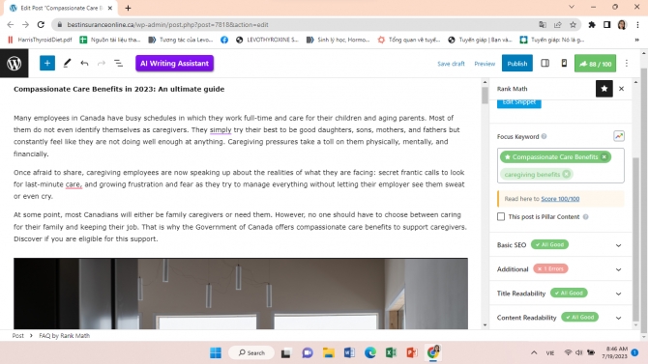Open the HarrisThyroidDiet.pdf bookmark
648x364 pixels.
point(40,40)
